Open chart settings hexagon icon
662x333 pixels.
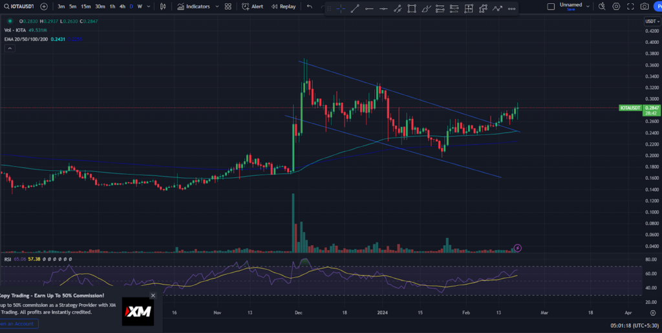coord(616,6)
